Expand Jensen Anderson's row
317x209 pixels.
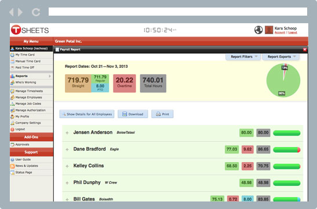tap(67, 133)
